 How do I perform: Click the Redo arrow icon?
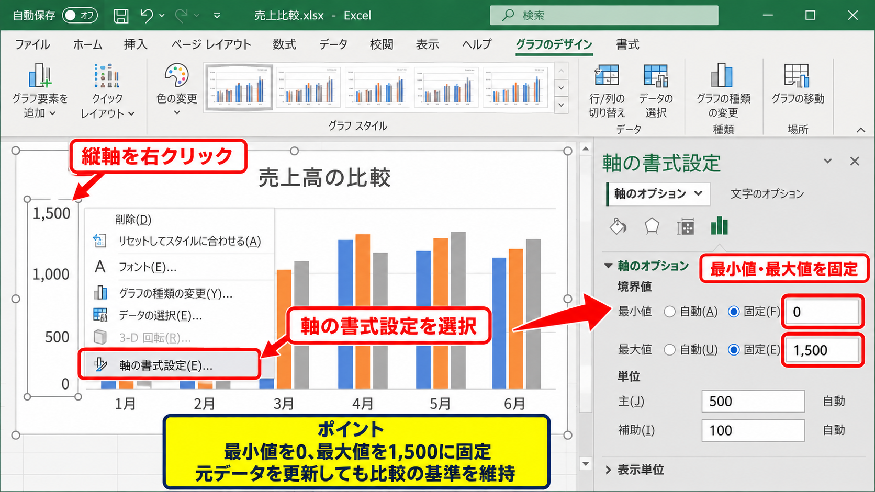(x=181, y=16)
